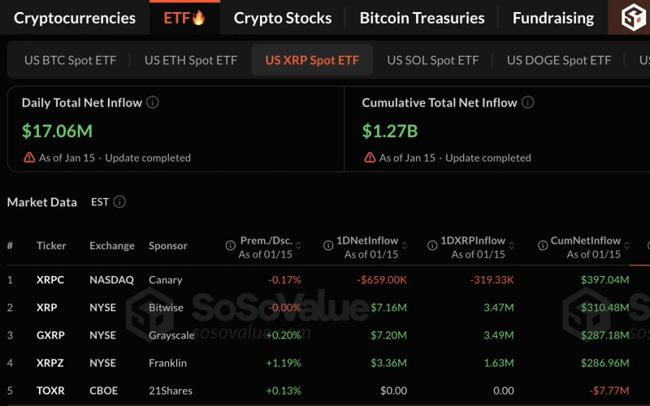Open the GXRP Grayscale ticker row
This screenshot has width=650, height=406.
click(x=50, y=335)
